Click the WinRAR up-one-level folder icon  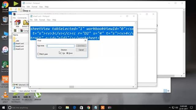(15, 31)
